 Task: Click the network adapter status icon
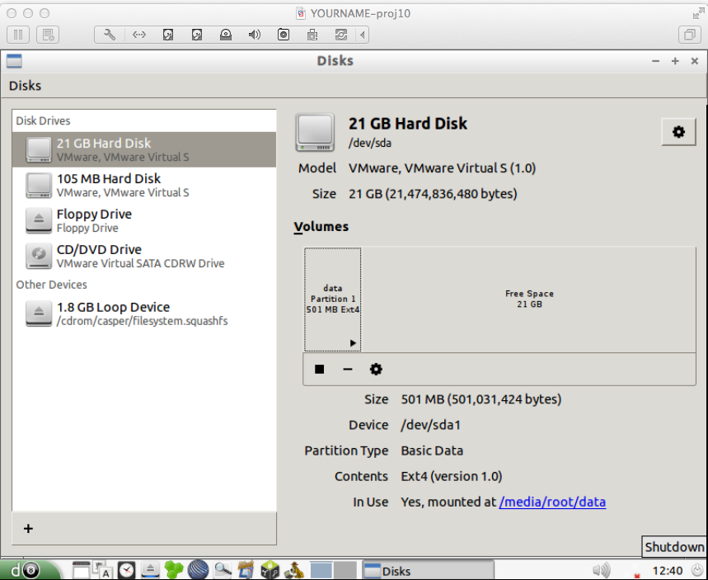139,35
